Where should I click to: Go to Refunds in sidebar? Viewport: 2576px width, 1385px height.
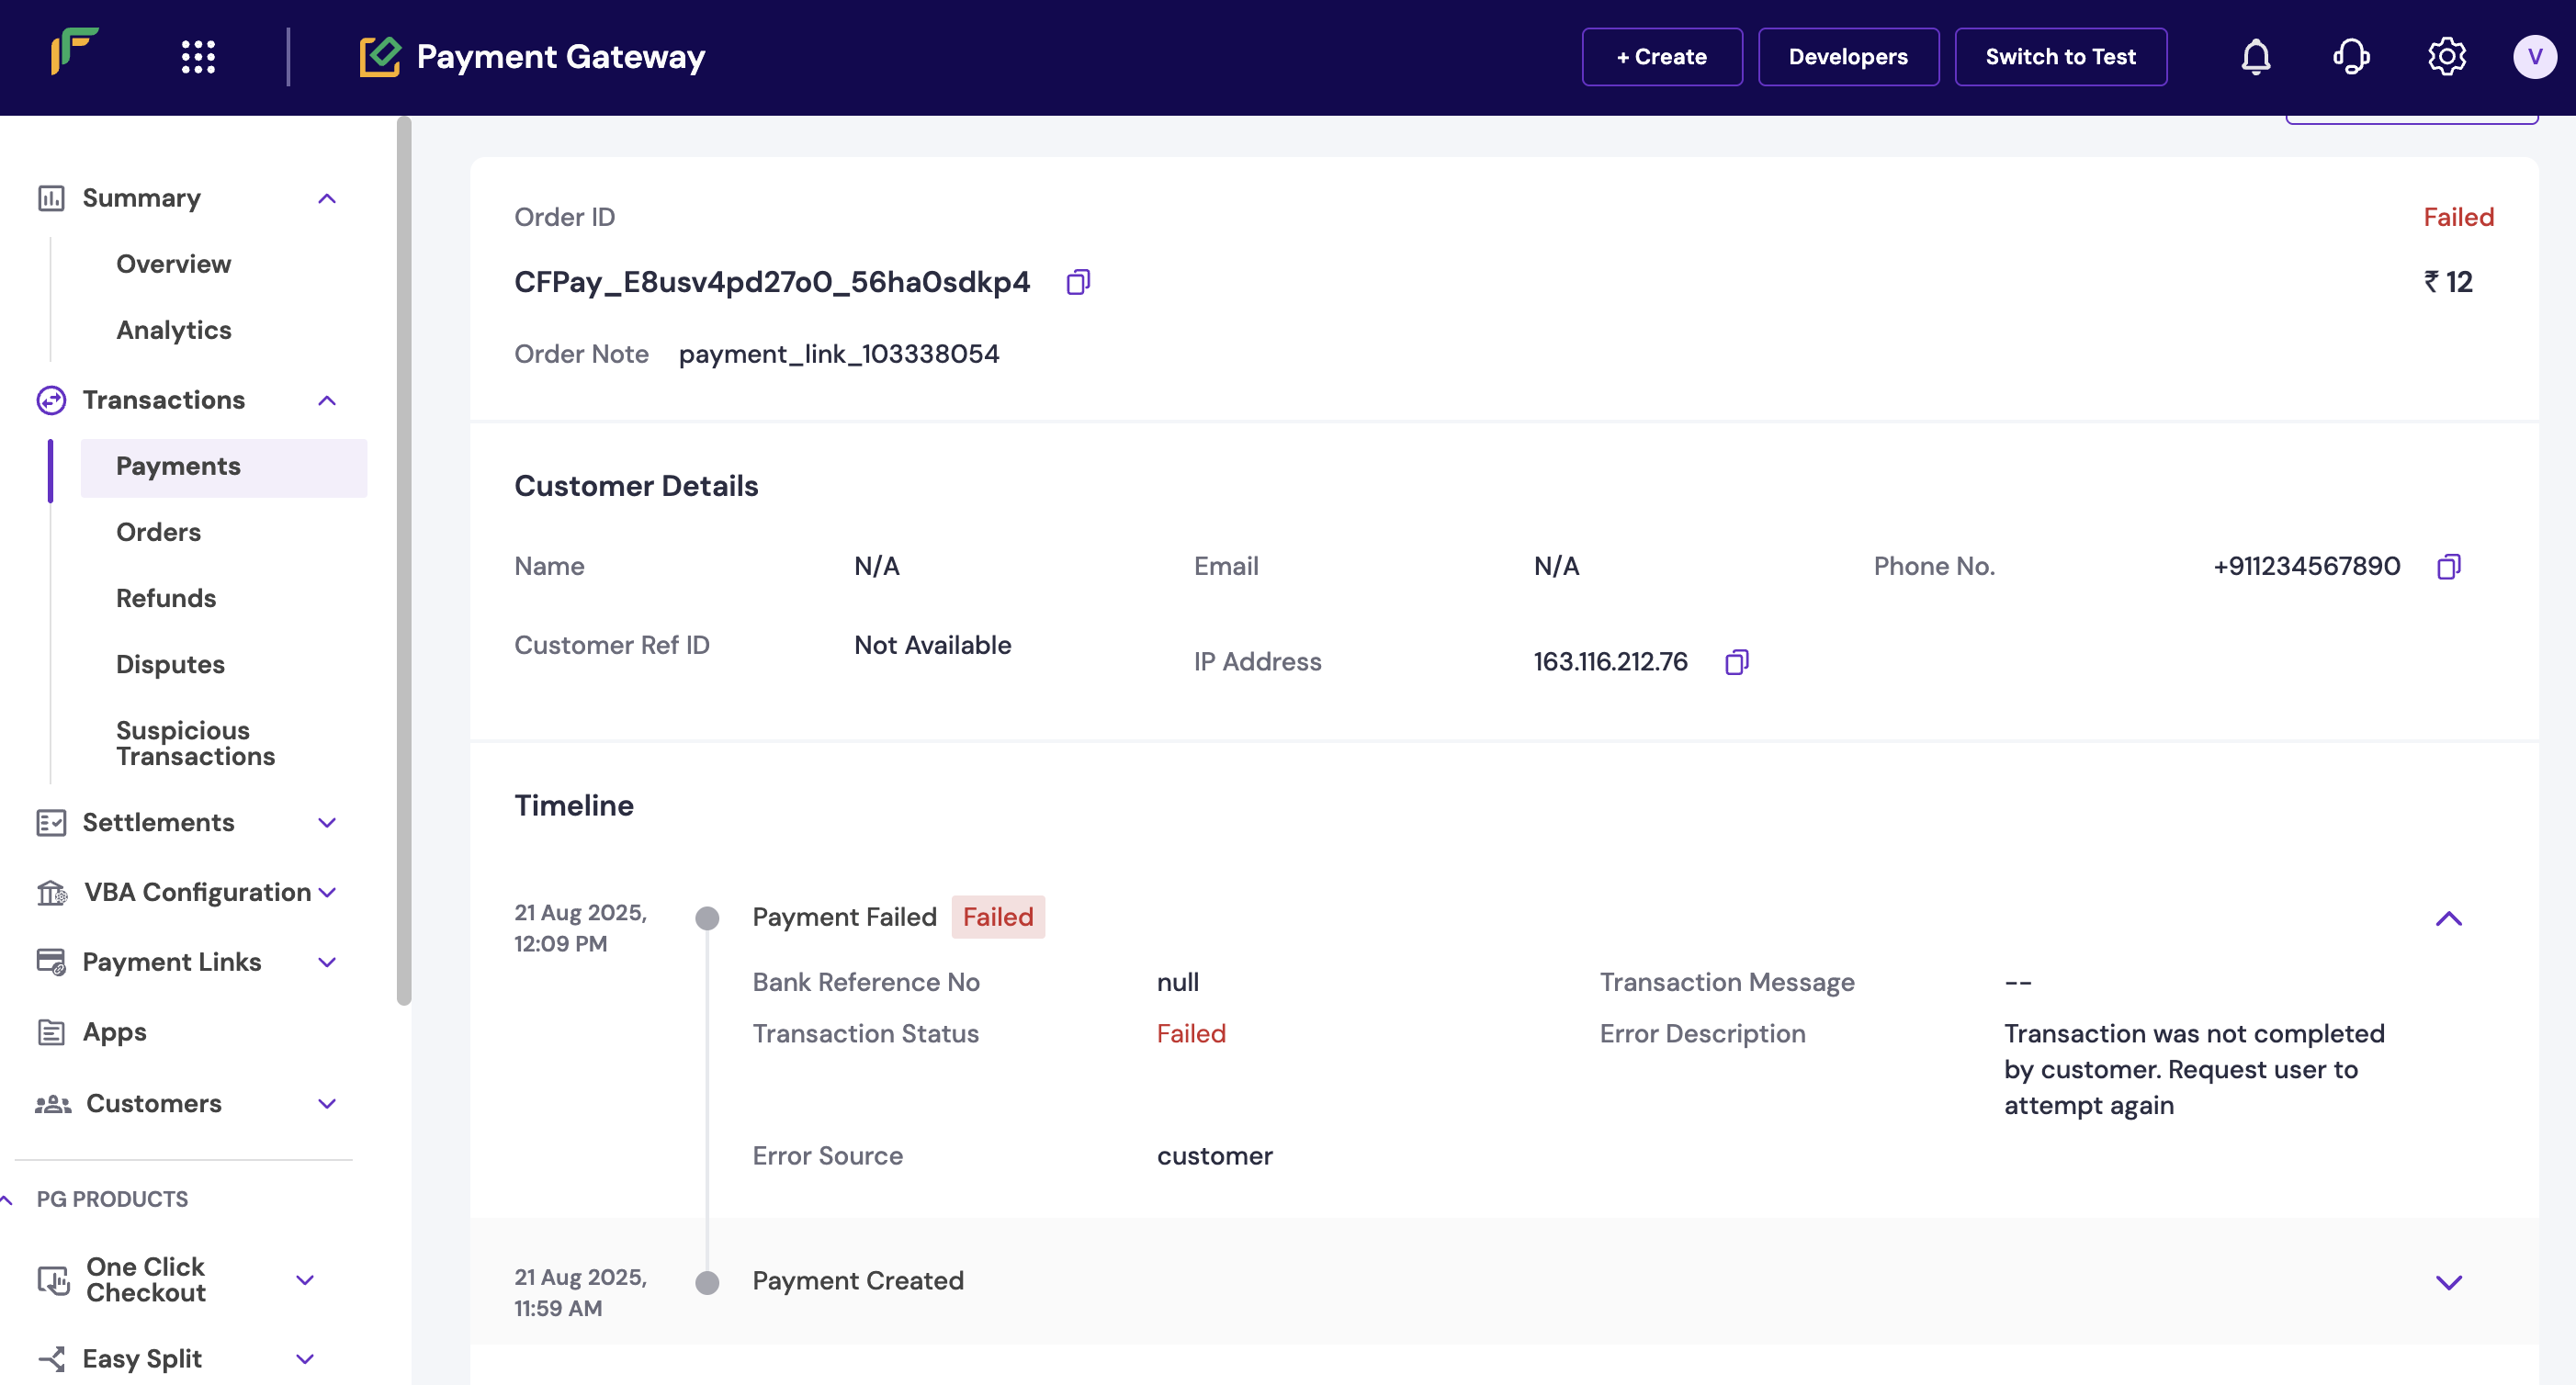[x=166, y=598]
